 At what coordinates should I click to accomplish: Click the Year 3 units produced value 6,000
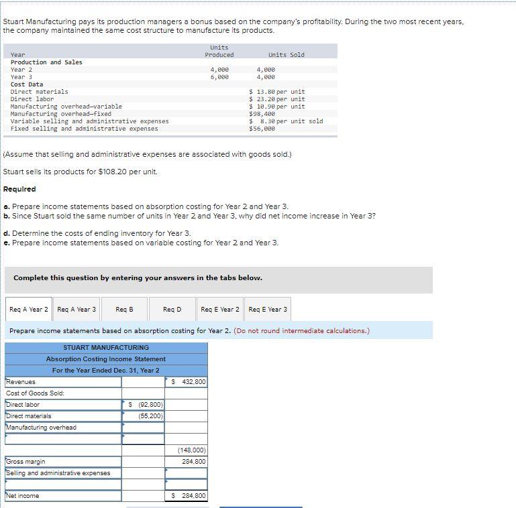pos(219,77)
